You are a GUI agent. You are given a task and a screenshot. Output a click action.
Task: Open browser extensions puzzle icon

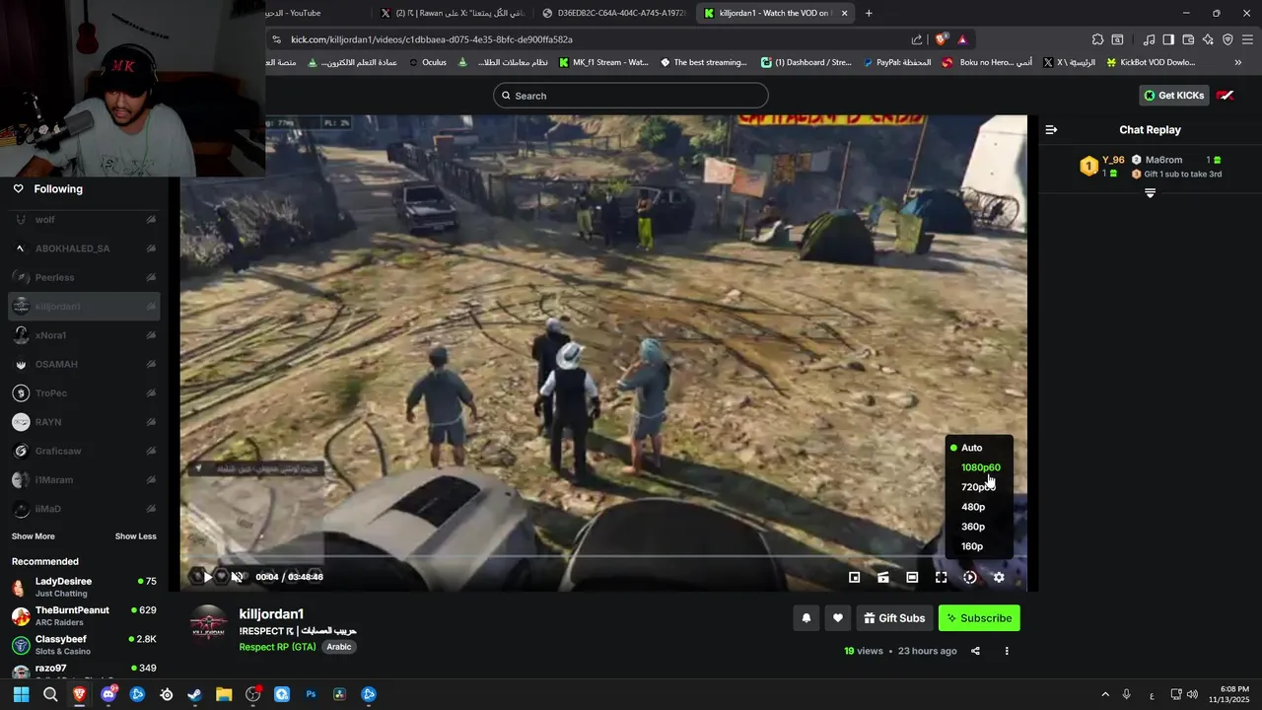coord(1097,39)
